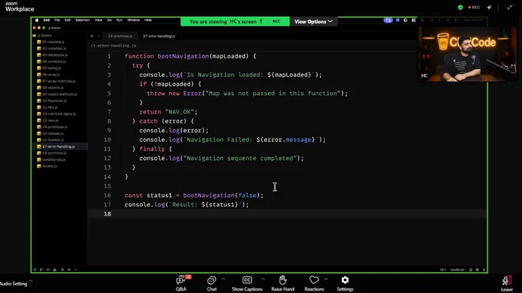
Task: Expand Audio Setting chevron
Action: (x=31, y=281)
